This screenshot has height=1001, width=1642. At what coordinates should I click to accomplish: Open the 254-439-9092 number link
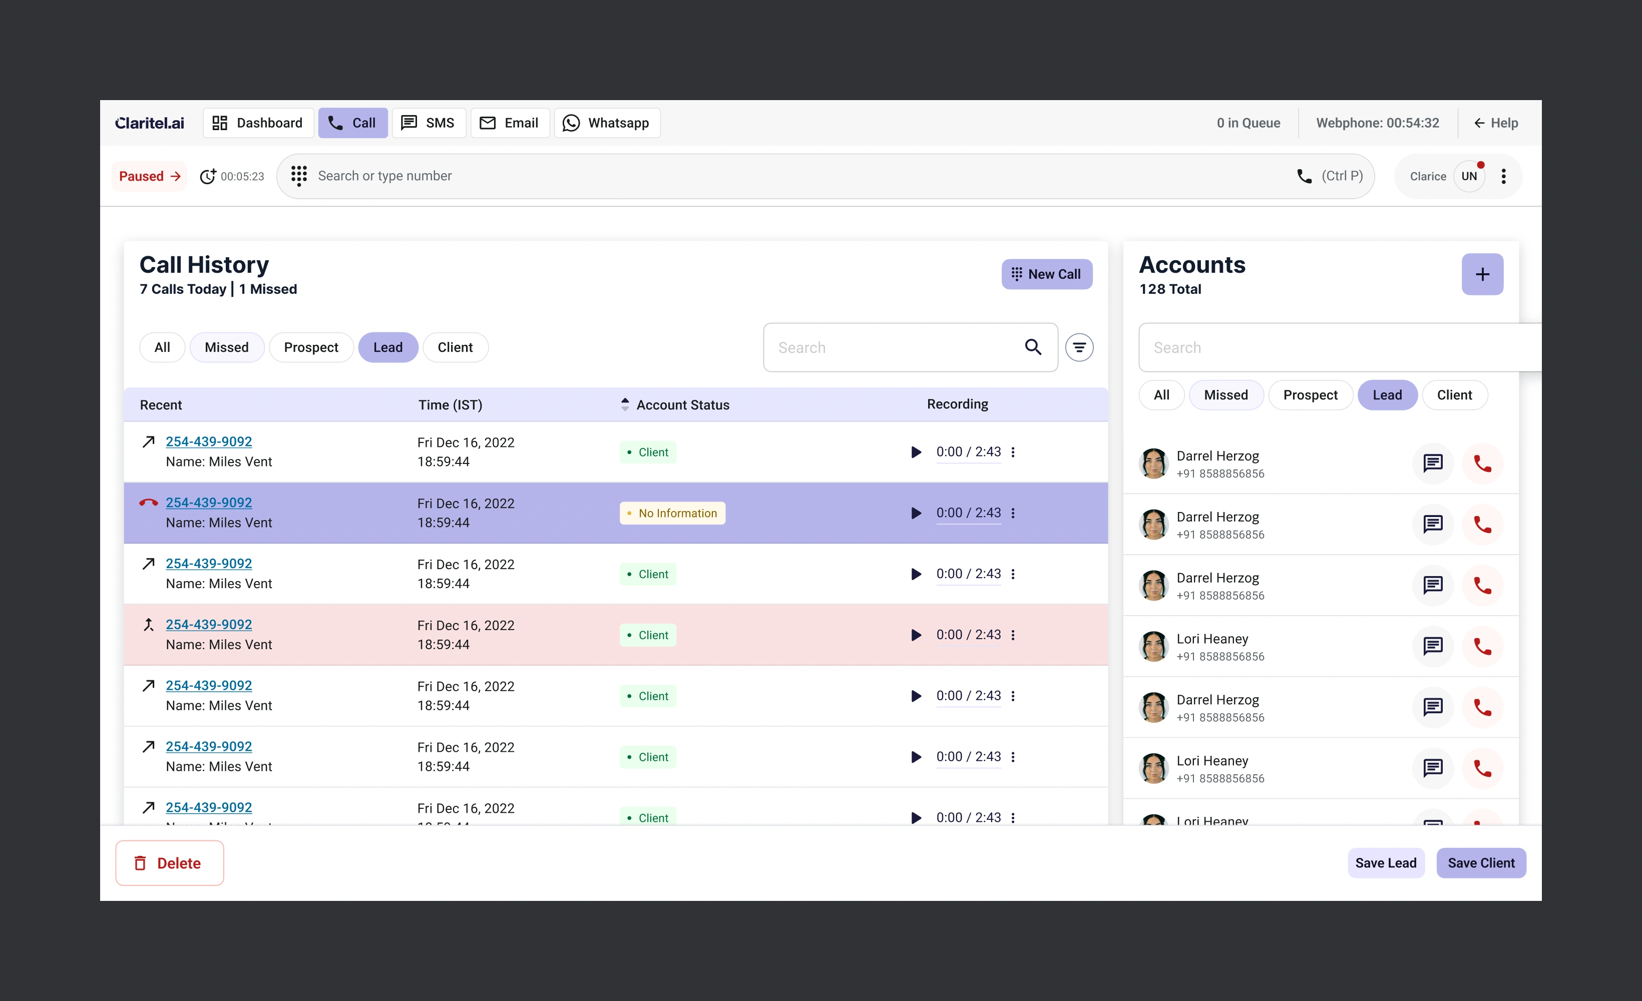coord(208,441)
